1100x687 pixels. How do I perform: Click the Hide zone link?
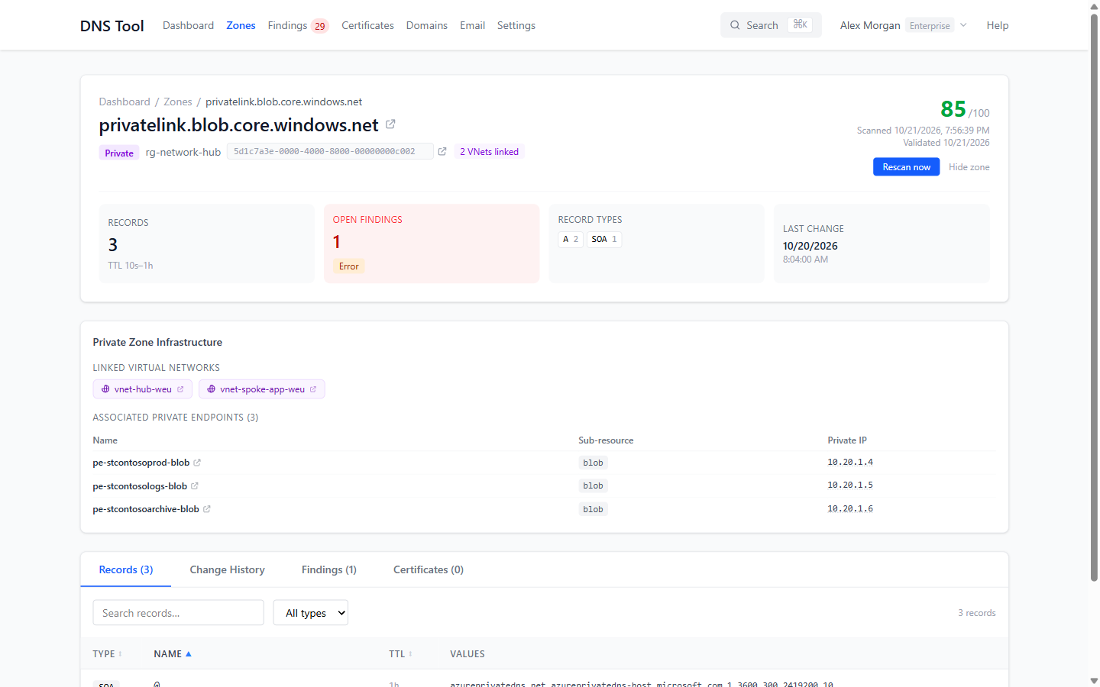[969, 167]
